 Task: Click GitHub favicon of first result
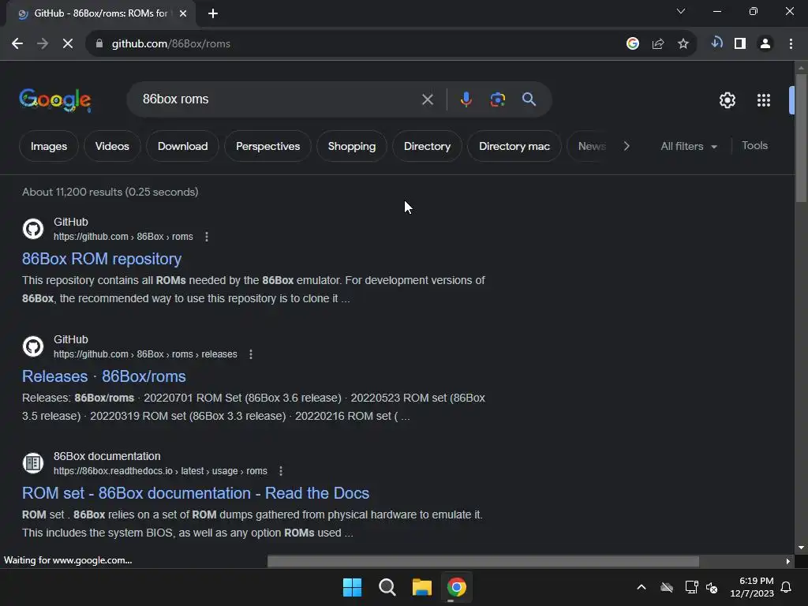click(33, 229)
